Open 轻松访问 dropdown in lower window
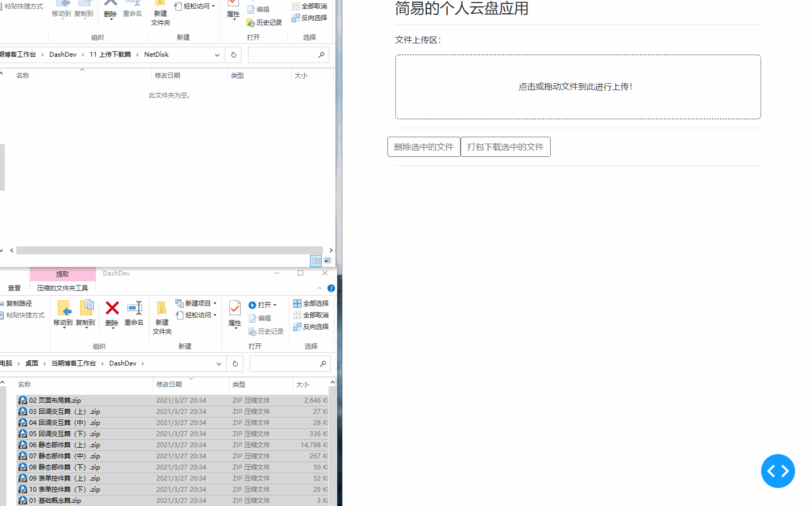Screen dimensions: 812x506 pos(196,315)
